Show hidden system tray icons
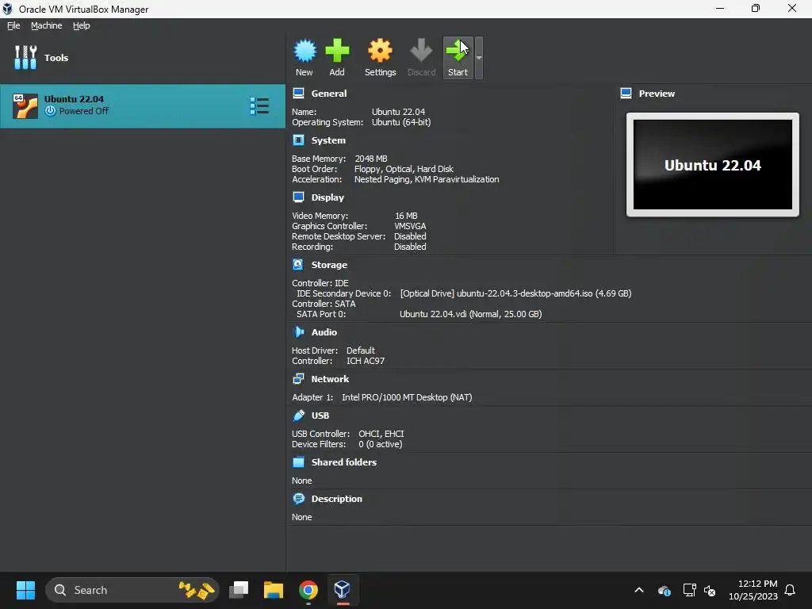Screen dimensions: 812x609 639,590
